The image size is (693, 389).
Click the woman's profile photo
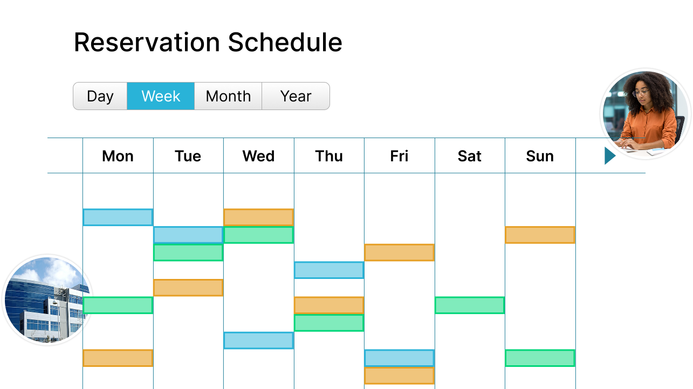646,114
